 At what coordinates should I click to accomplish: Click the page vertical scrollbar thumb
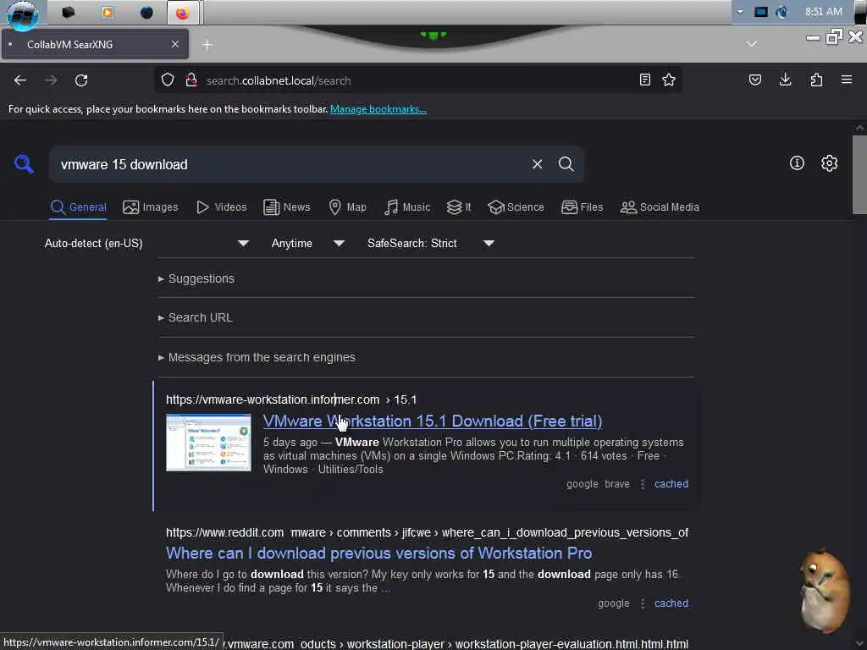coord(859,174)
